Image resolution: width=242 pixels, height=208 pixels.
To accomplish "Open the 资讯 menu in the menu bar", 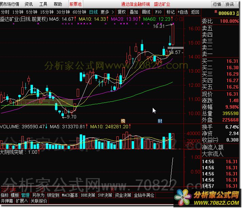I will [x=29, y=4].
